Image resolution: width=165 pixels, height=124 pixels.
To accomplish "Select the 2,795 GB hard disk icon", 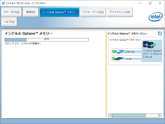I will [x=118, y=52].
